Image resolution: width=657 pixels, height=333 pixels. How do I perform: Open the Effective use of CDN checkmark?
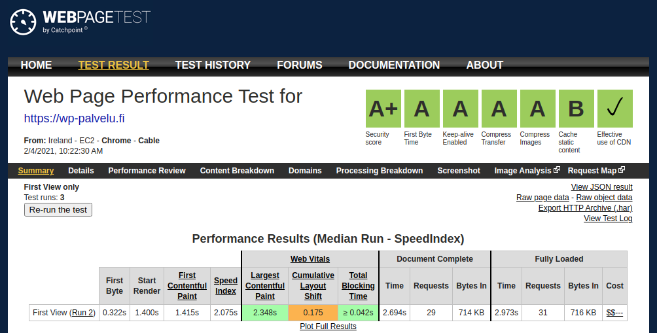pyautogui.click(x=614, y=109)
